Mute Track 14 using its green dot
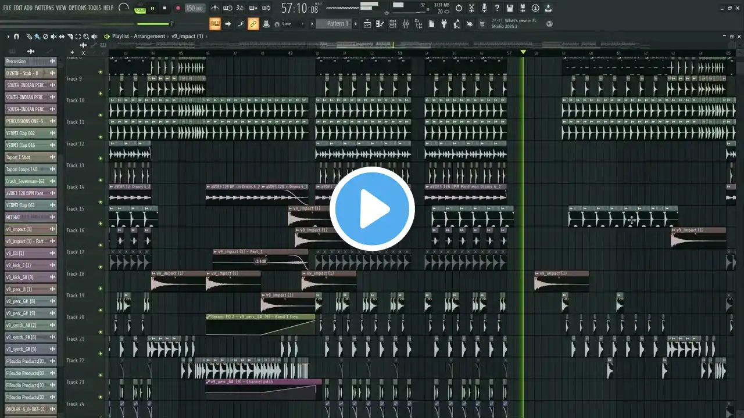 click(x=101, y=201)
